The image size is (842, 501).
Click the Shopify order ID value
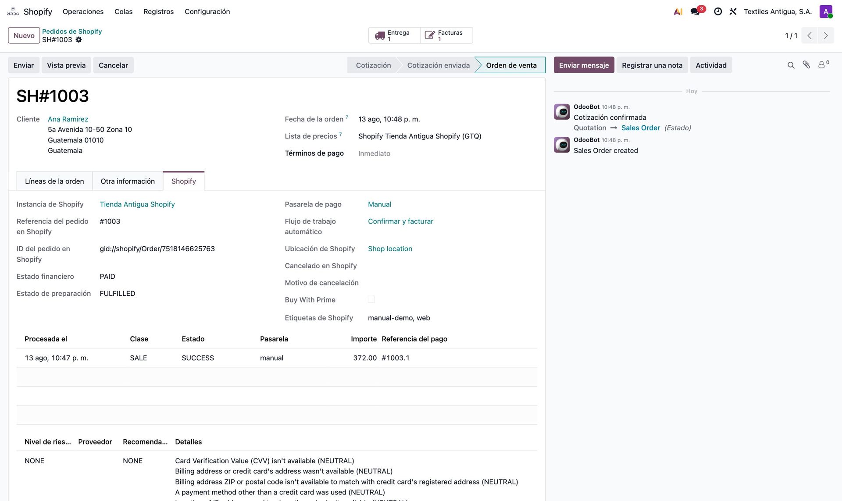[157, 249]
